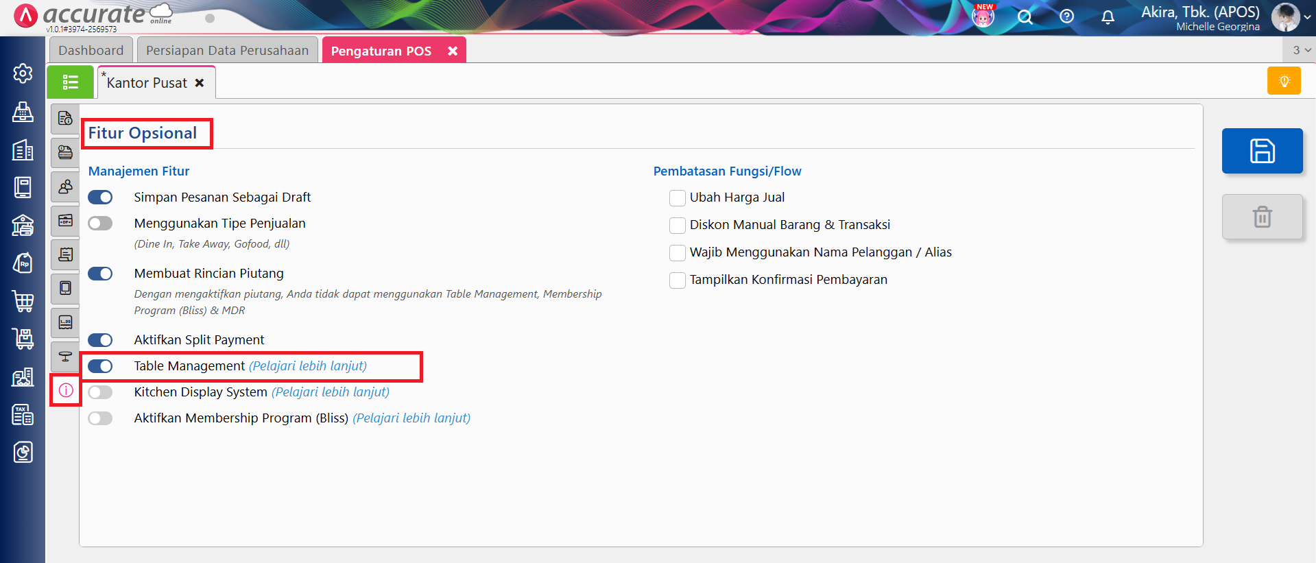Click the shopping cart sidebar icon

click(x=23, y=301)
